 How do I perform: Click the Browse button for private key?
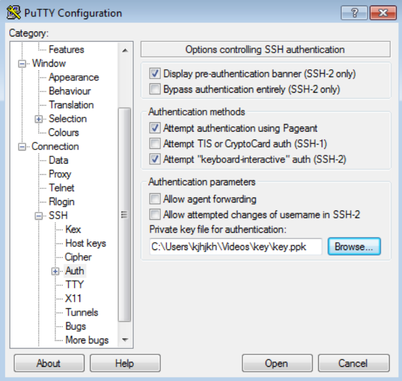point(354,246)
